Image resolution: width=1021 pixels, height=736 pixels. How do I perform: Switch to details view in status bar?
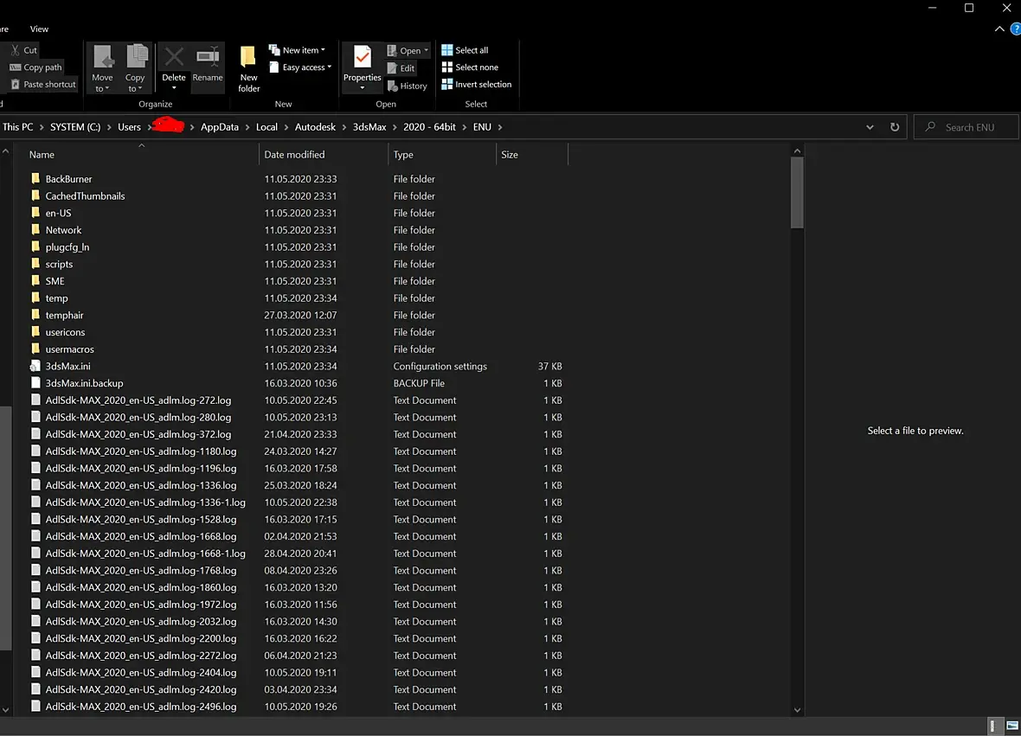click(x=993, y=726)
